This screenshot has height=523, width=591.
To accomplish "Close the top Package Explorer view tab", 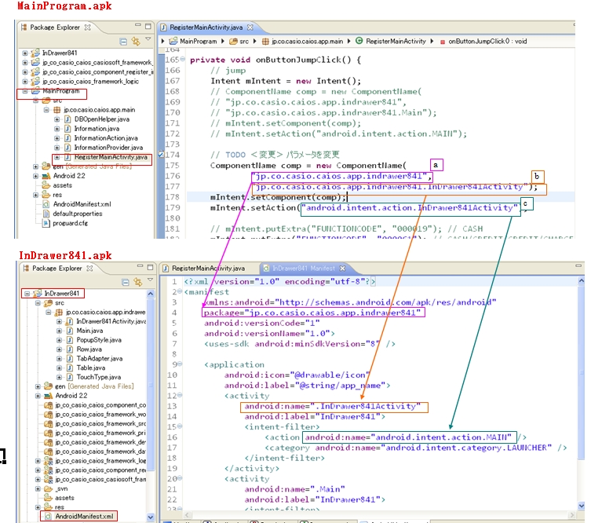I will coord(87,27).
